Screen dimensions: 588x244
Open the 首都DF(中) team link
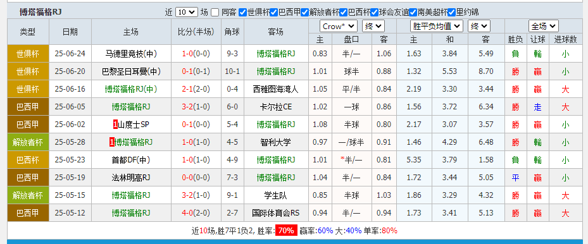pyautogui.click(x=131, y=160)
